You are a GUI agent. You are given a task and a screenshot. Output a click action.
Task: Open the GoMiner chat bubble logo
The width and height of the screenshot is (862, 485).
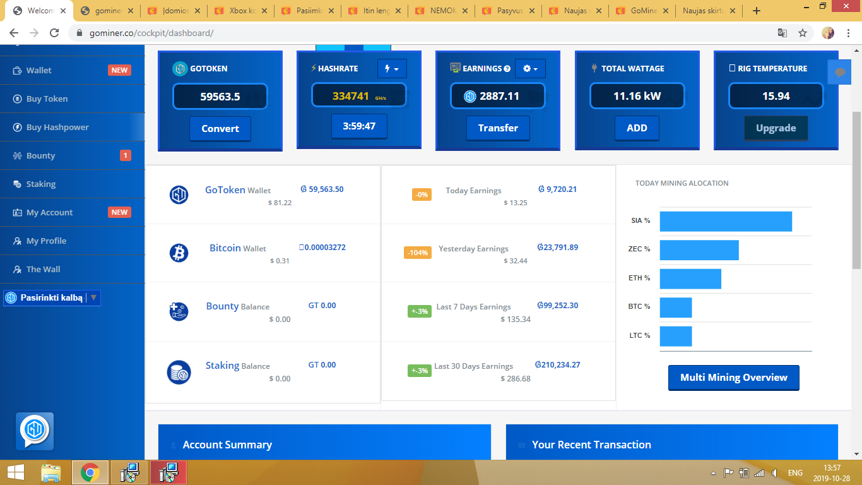[x=35, y=431]
